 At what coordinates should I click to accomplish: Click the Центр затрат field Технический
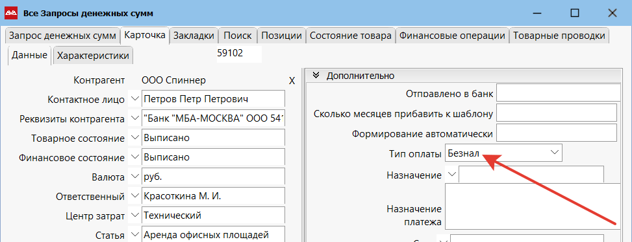click(x=213, y=215)
